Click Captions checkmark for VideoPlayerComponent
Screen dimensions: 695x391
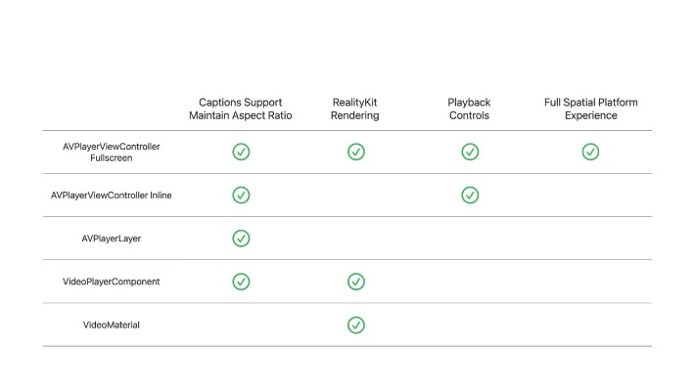241,282
